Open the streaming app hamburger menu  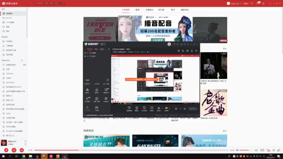(188, 44)
